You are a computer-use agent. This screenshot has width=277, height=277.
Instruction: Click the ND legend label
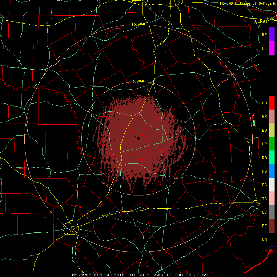click(264, 240)
